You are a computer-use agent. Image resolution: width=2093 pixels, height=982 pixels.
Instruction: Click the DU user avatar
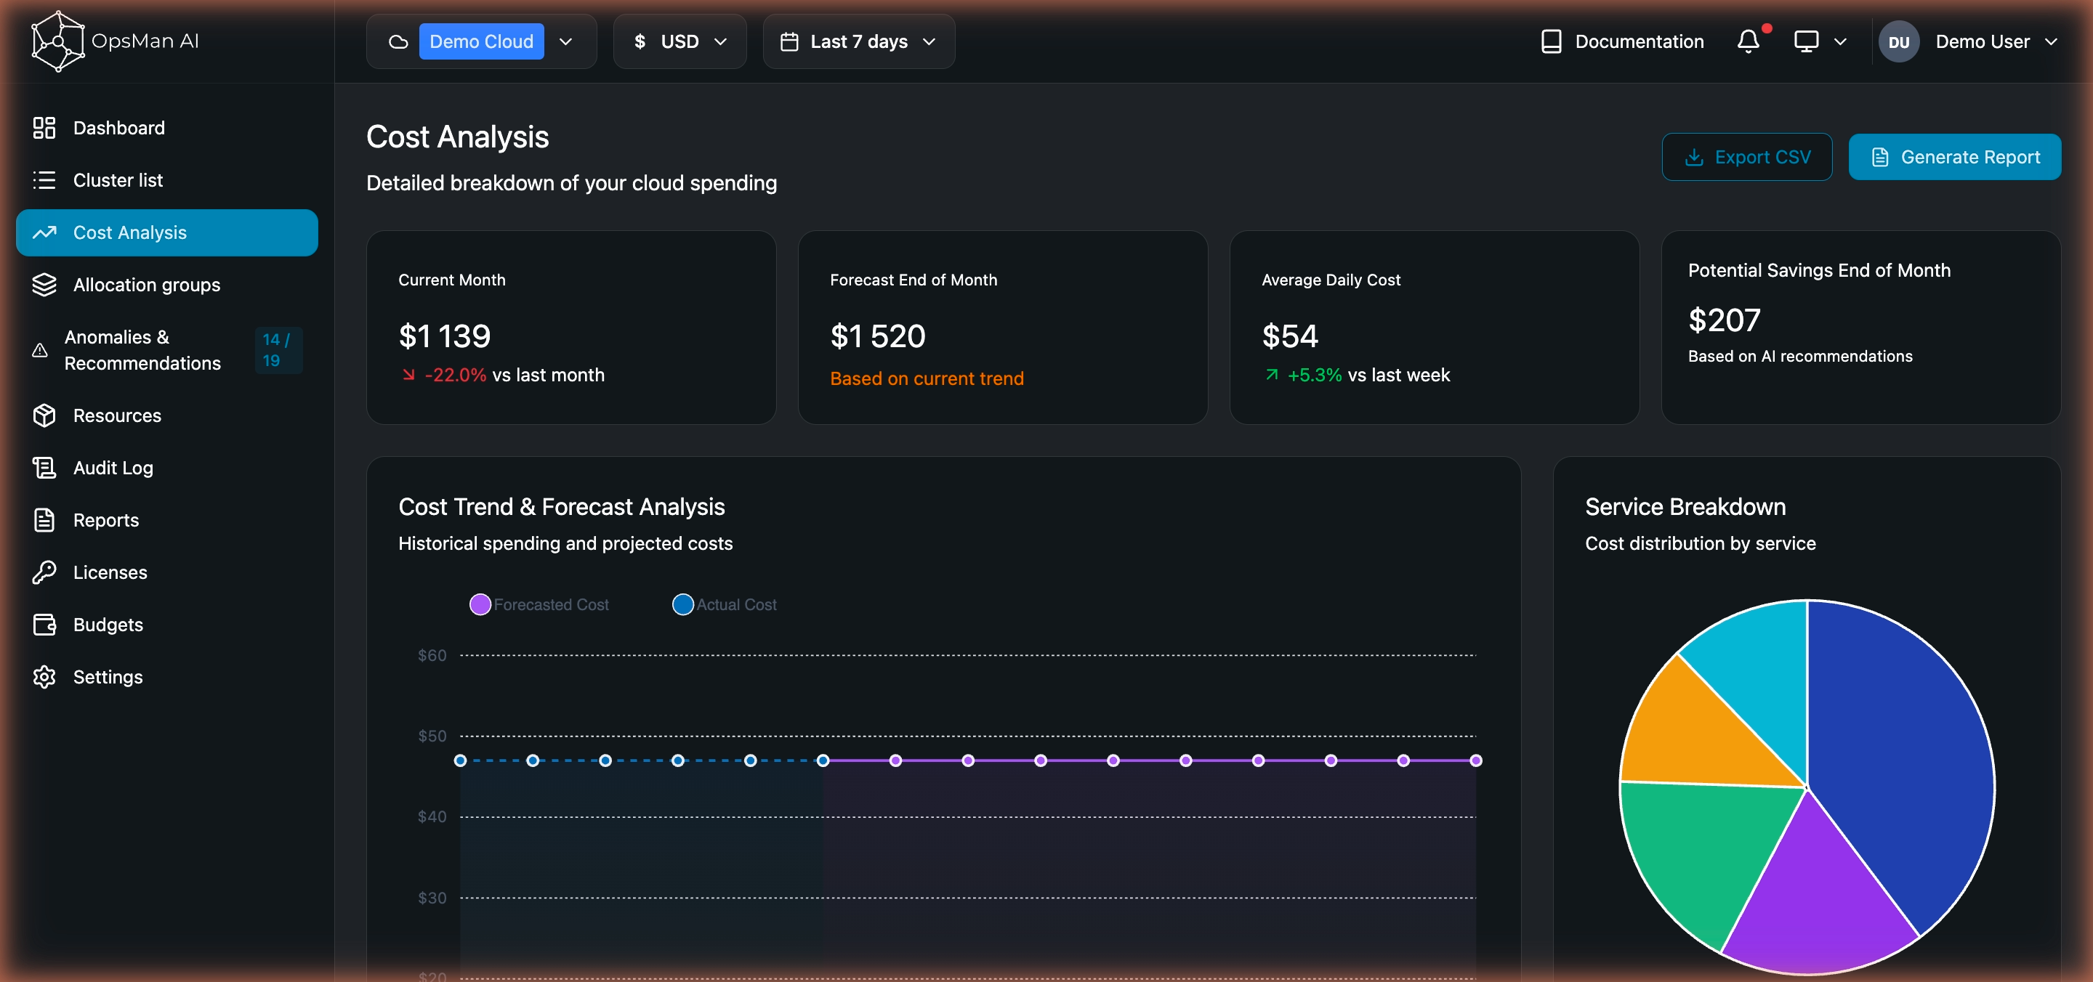coord(1898,41)
